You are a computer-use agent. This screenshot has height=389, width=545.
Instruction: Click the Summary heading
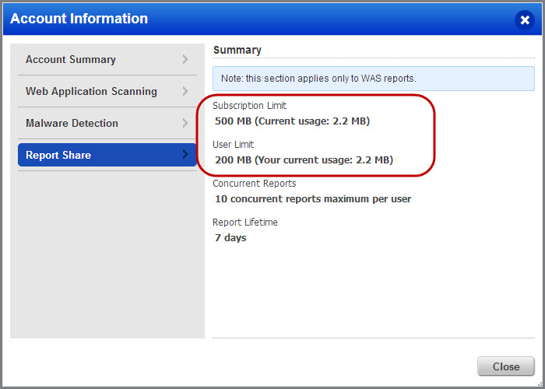tap(237, 50)
